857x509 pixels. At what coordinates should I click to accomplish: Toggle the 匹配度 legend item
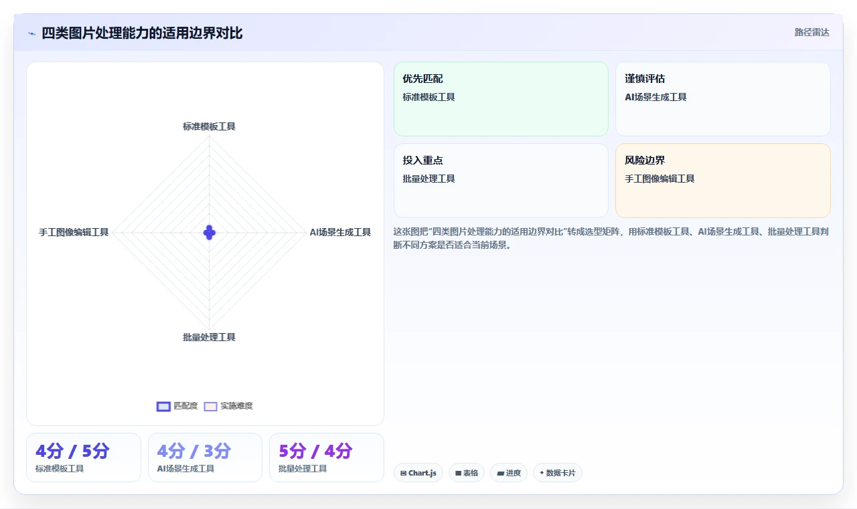pyautogui.click(x=177, y=406)
